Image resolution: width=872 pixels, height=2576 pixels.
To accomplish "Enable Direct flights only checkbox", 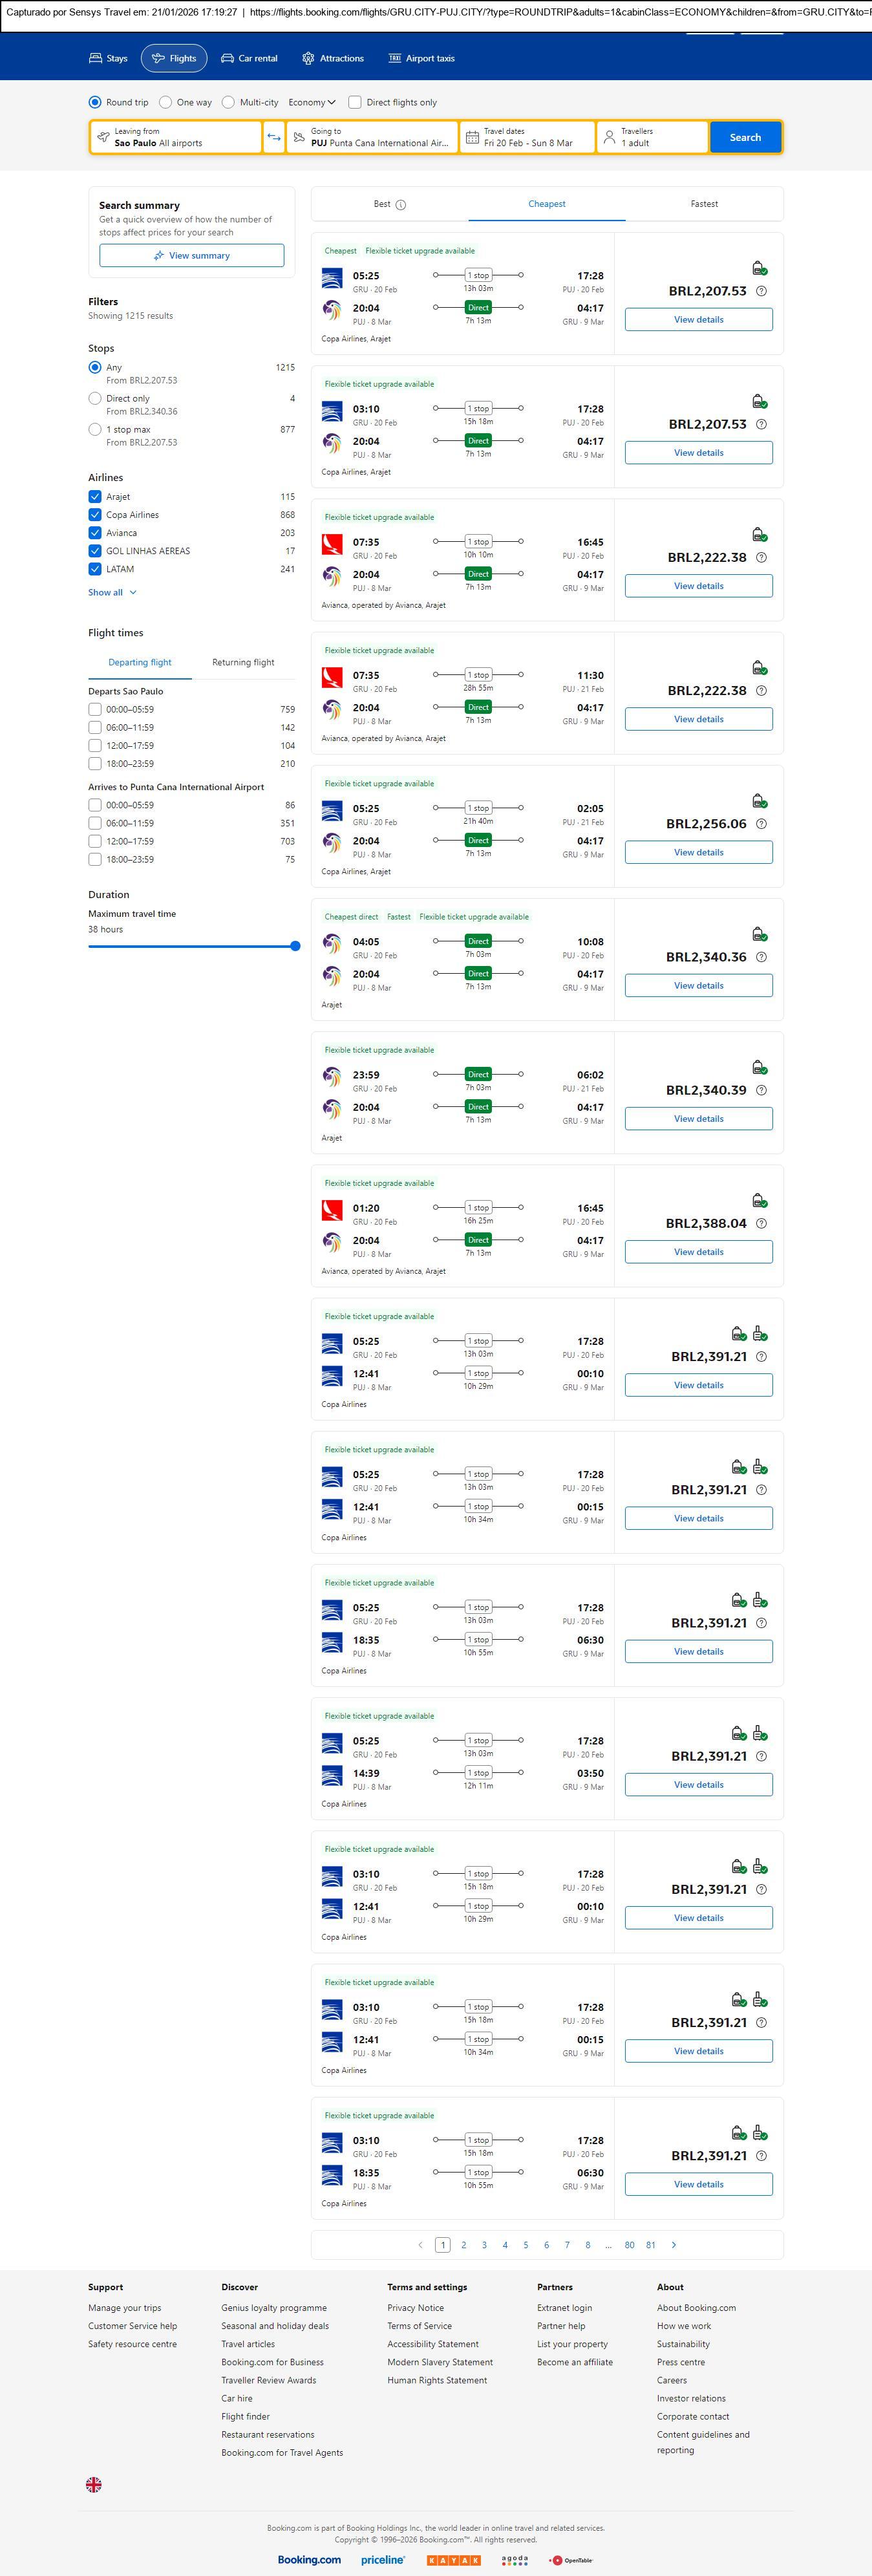I will click(x=355, y=102).
